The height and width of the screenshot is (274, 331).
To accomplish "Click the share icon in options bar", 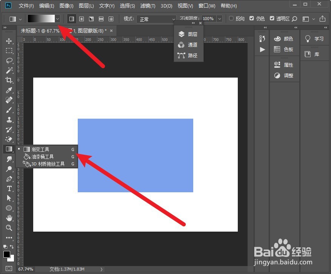I will click(x=322, y=19).
